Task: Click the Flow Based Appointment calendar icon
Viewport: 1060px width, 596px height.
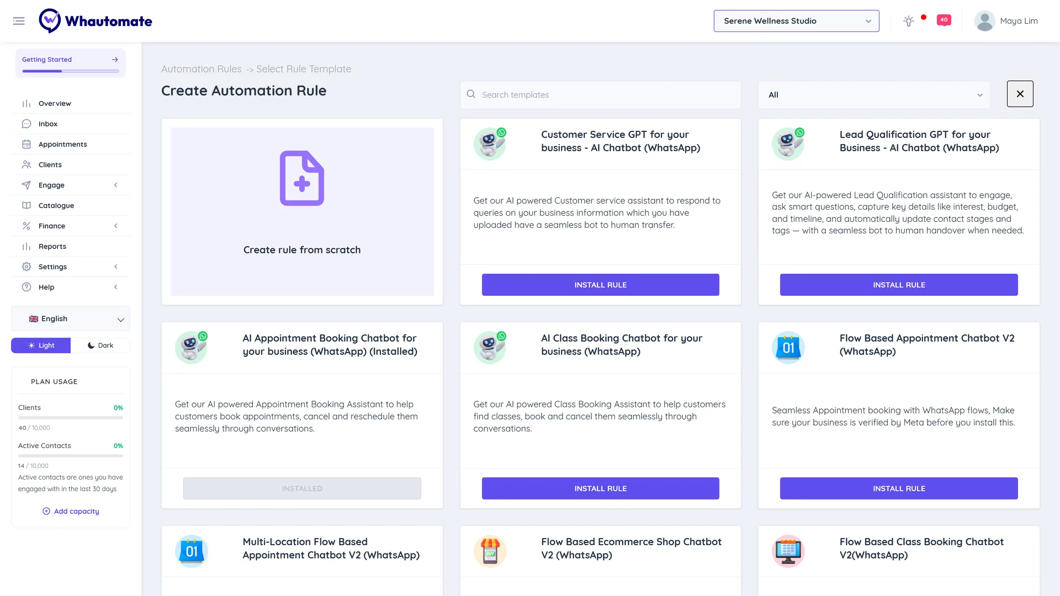Action: 788,348
